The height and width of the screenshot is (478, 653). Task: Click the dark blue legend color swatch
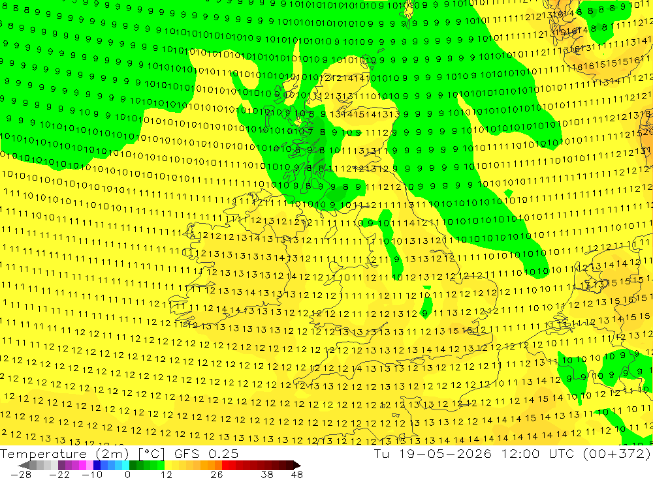point(97,465)
